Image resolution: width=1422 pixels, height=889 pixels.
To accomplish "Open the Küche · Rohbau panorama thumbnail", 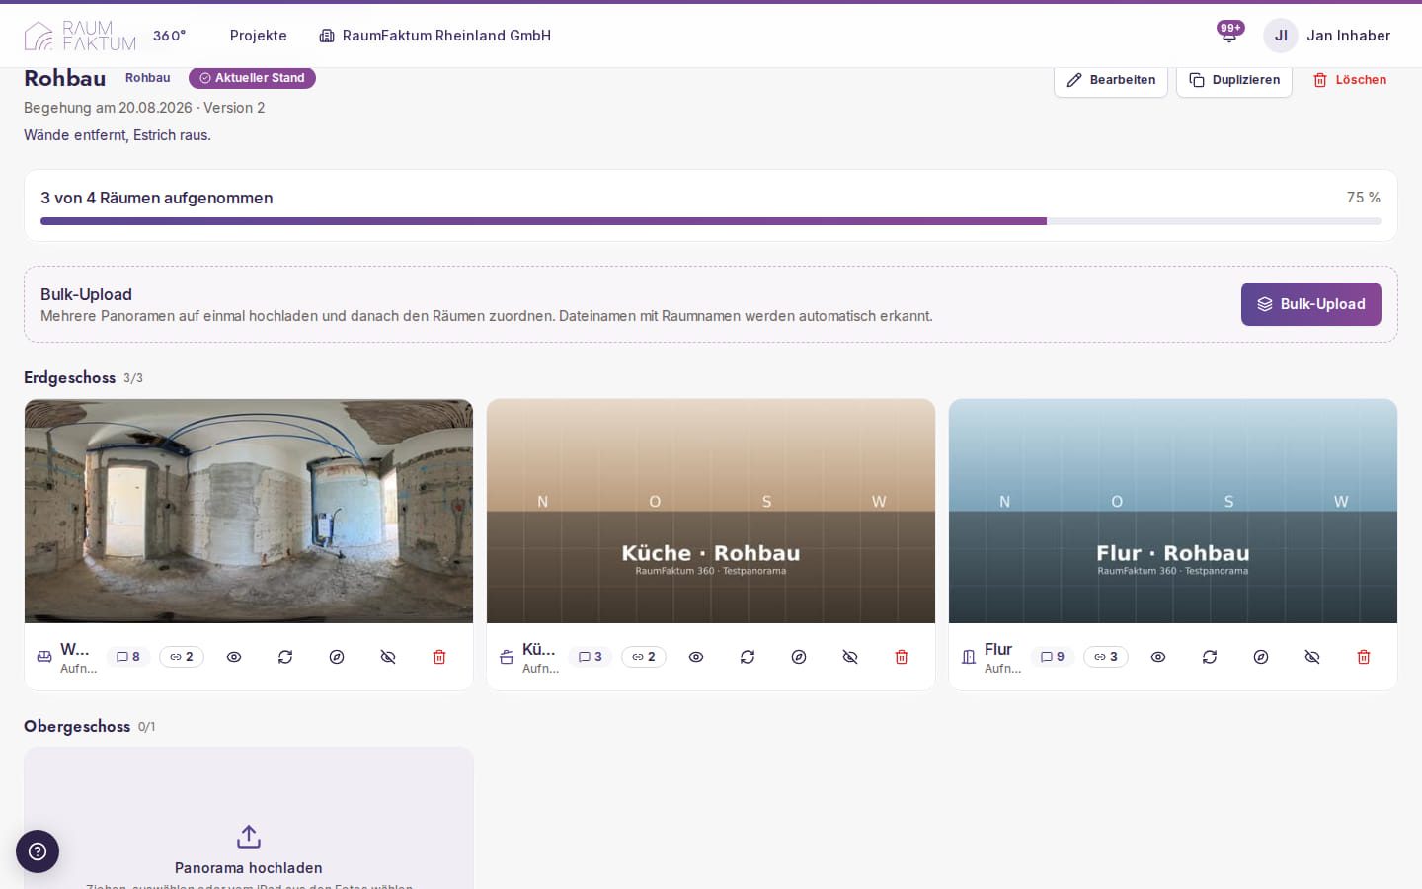I will [x=711, y=511].
